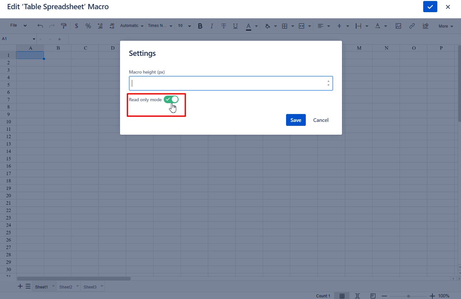Image resolution: width=461 pixels, height=299 pixels.
Task: Click the Macro height input field
Action: tap(228, 83)
